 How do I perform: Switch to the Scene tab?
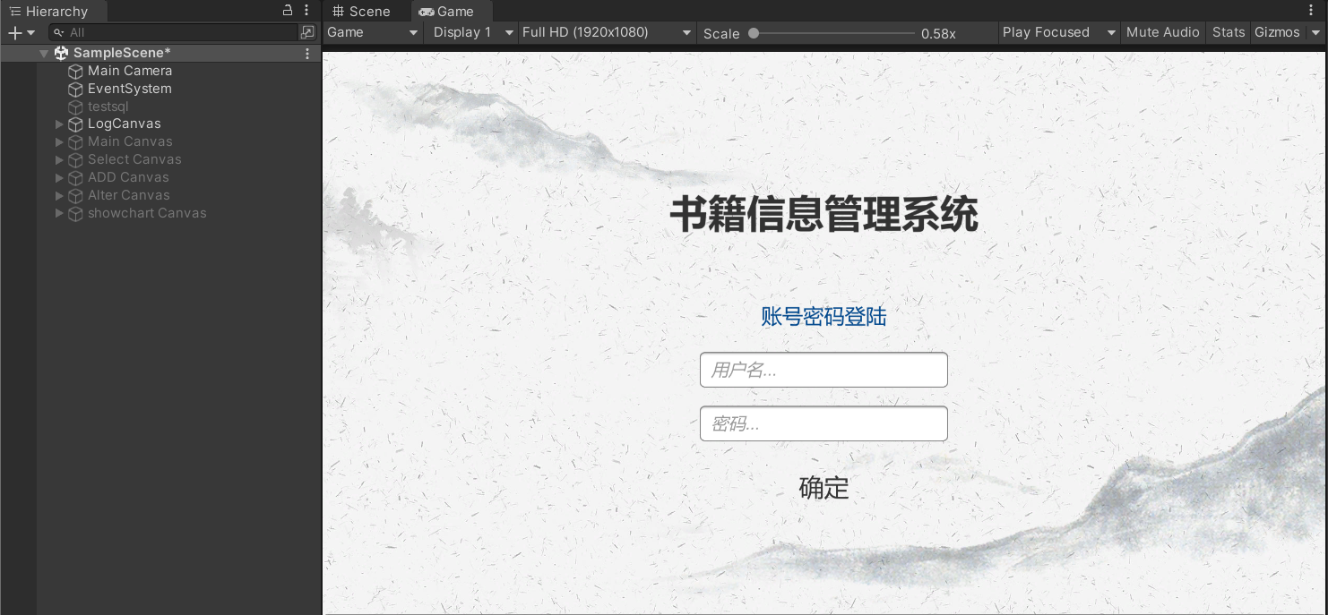[361, 11]
